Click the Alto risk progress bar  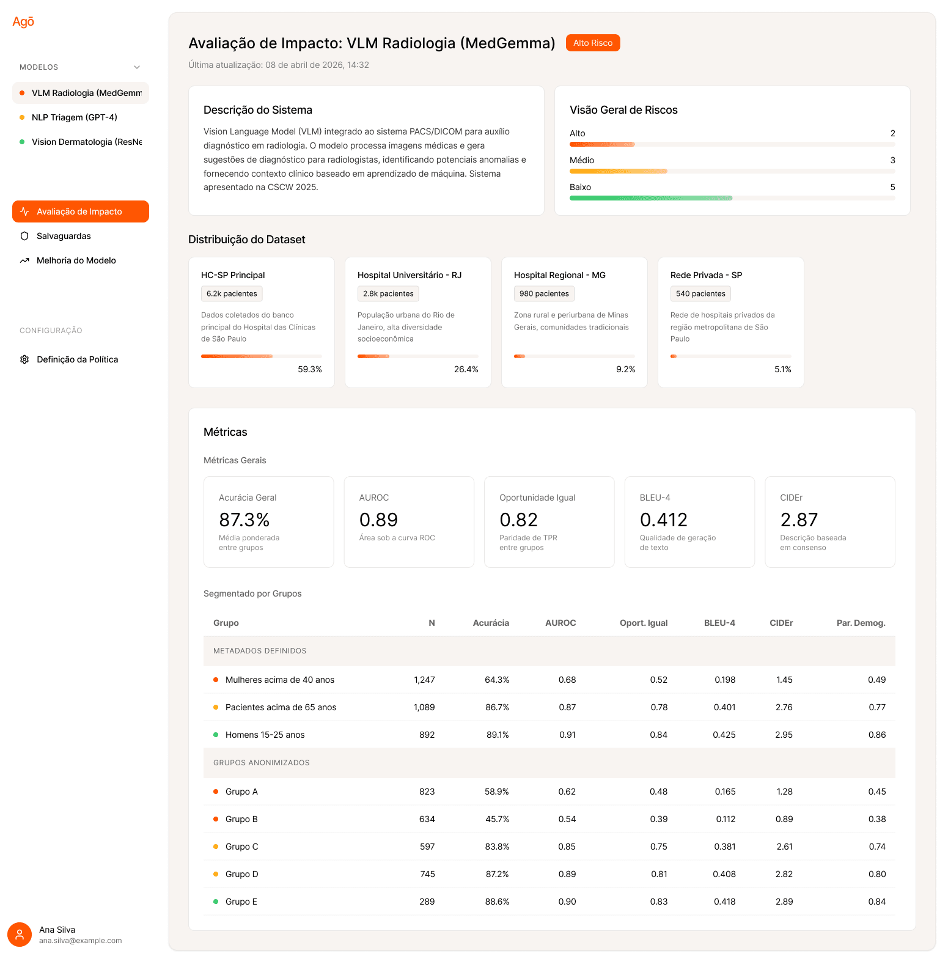tap(732, 144)
